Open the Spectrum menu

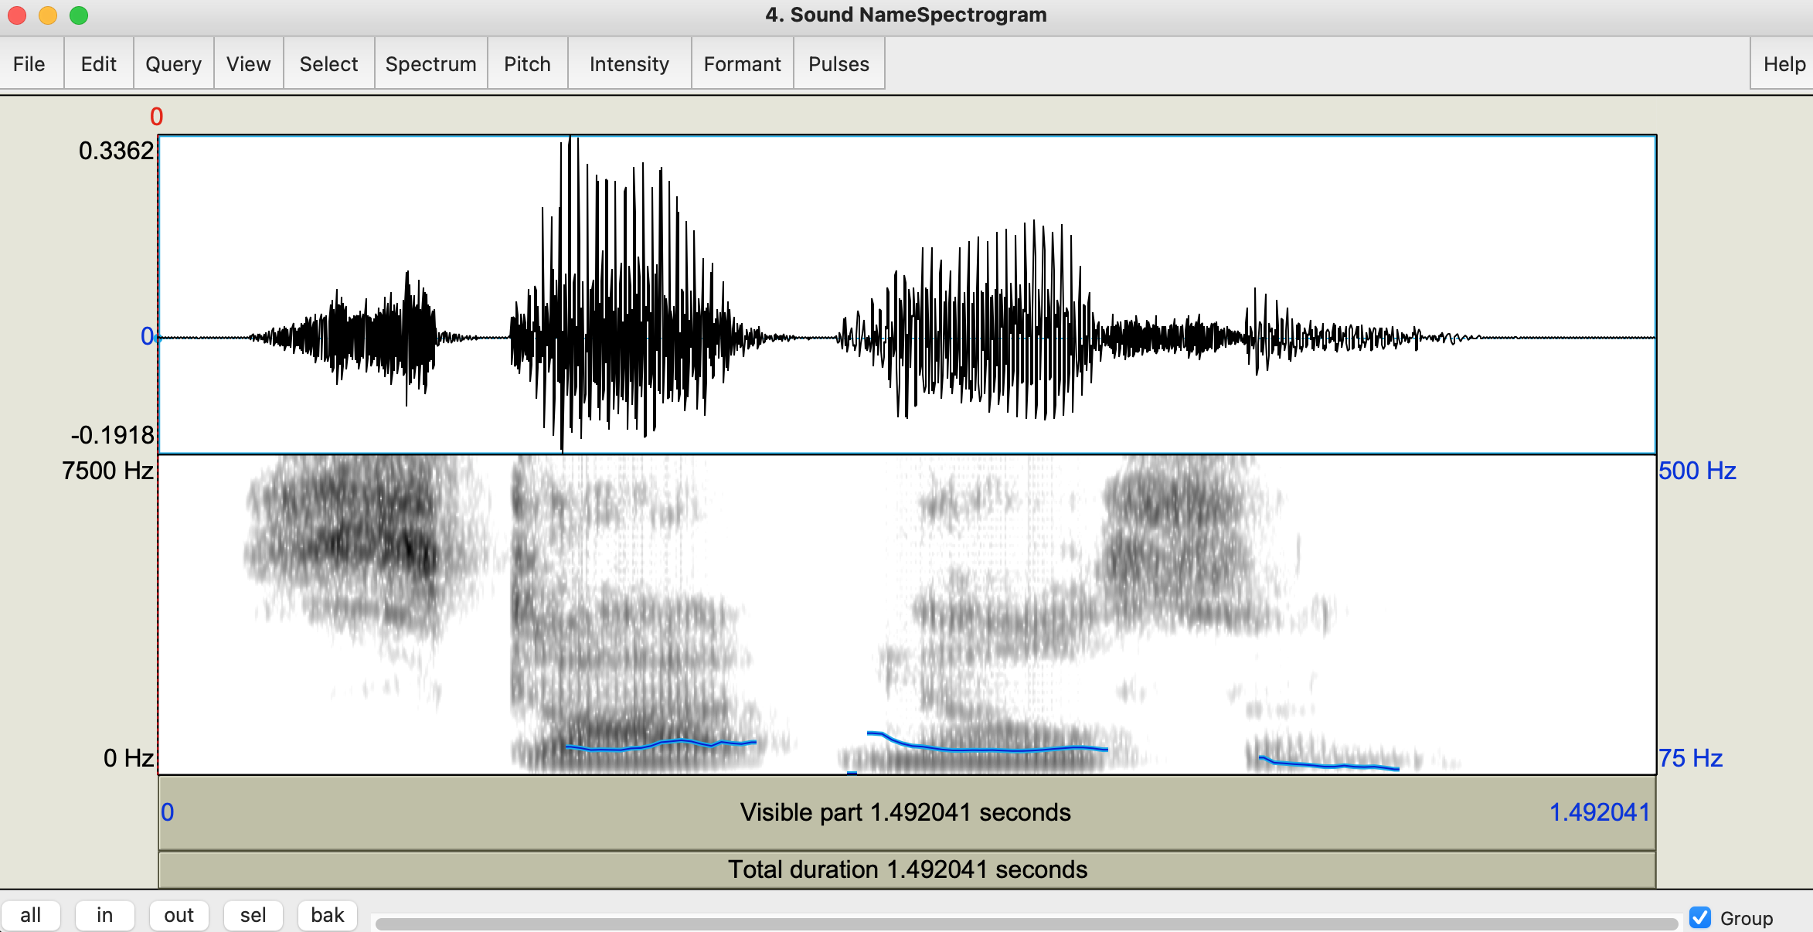tap(430, 64)
